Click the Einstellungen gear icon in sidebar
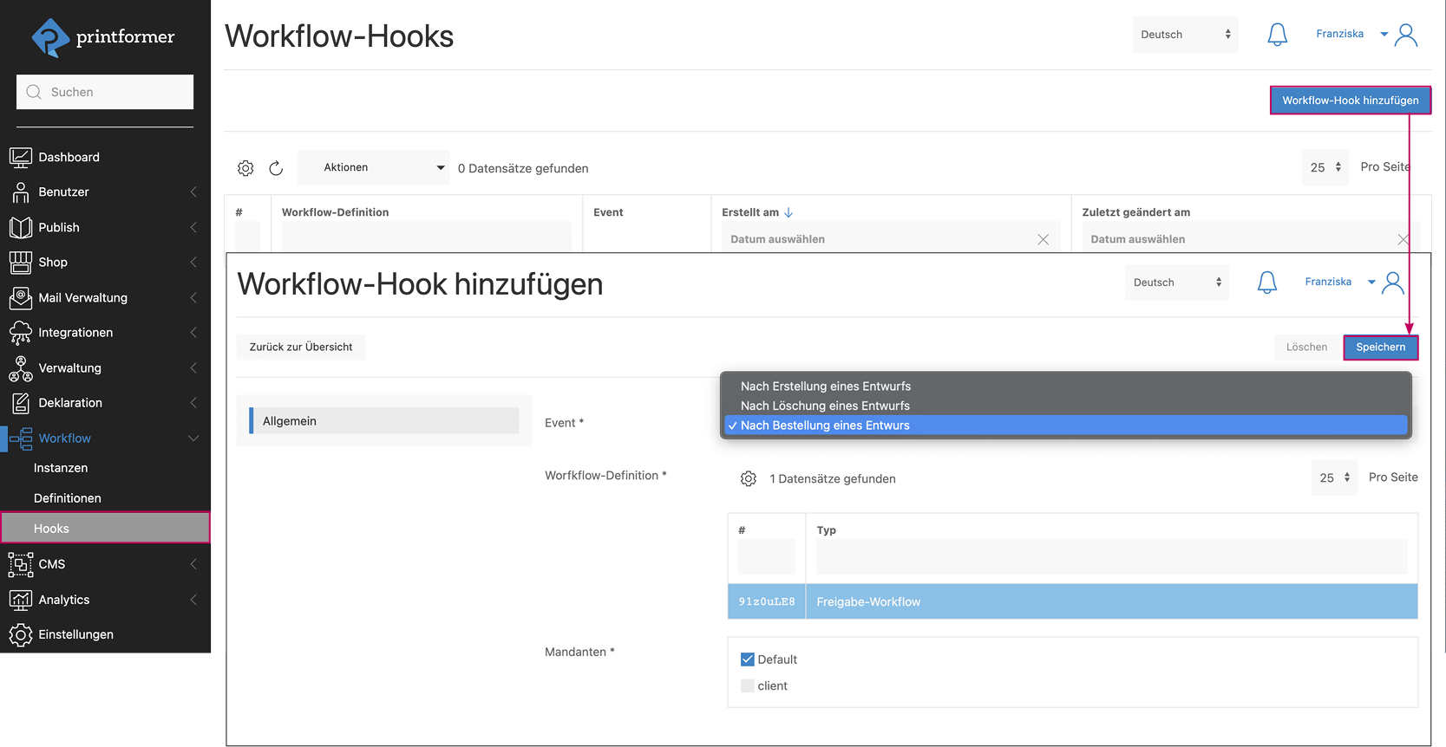1446x747 pixels. click(x=20, y=634)
